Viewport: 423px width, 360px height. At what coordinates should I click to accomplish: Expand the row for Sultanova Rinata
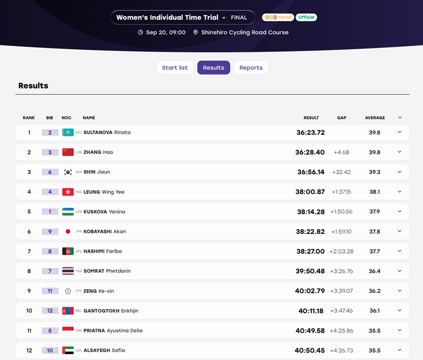(x=400, y=132)
